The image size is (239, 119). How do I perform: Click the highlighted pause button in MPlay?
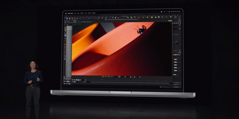point(78,80)
